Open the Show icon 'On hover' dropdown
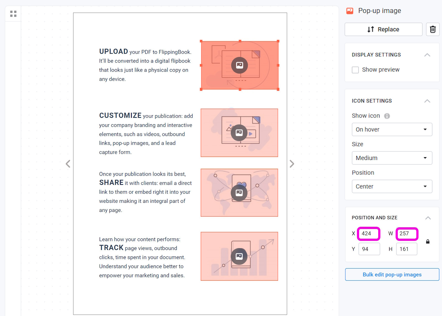The width and height of the screenshot is (442, 316). click(392, 130)
